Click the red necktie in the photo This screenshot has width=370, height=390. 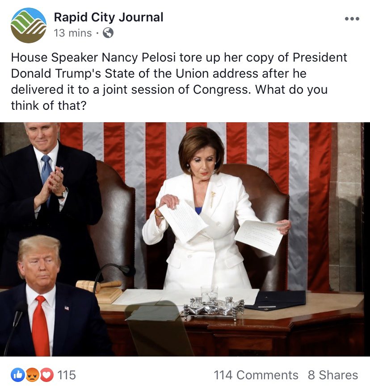click(x=41, y=326)
